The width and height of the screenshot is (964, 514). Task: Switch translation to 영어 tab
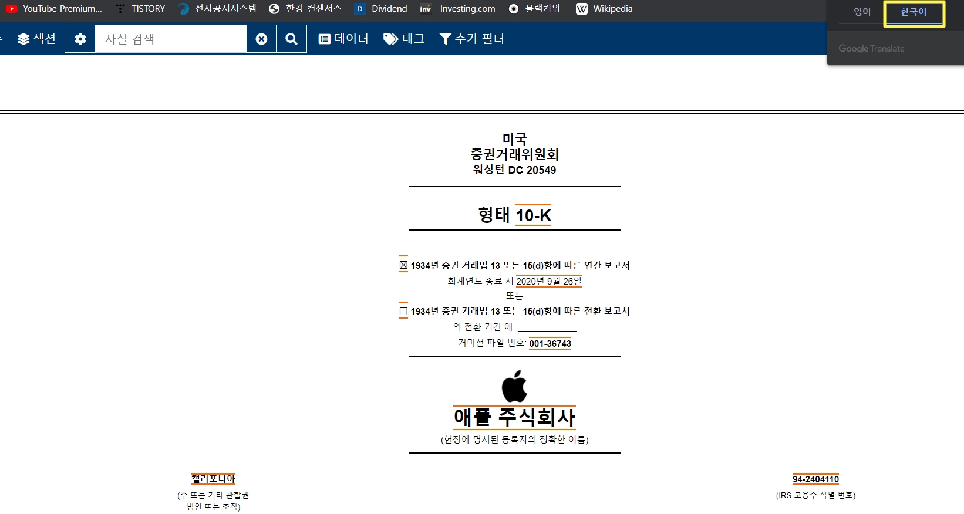pyautogui.click(x=862, y=12)
